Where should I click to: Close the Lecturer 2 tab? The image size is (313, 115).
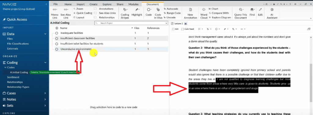185,24
